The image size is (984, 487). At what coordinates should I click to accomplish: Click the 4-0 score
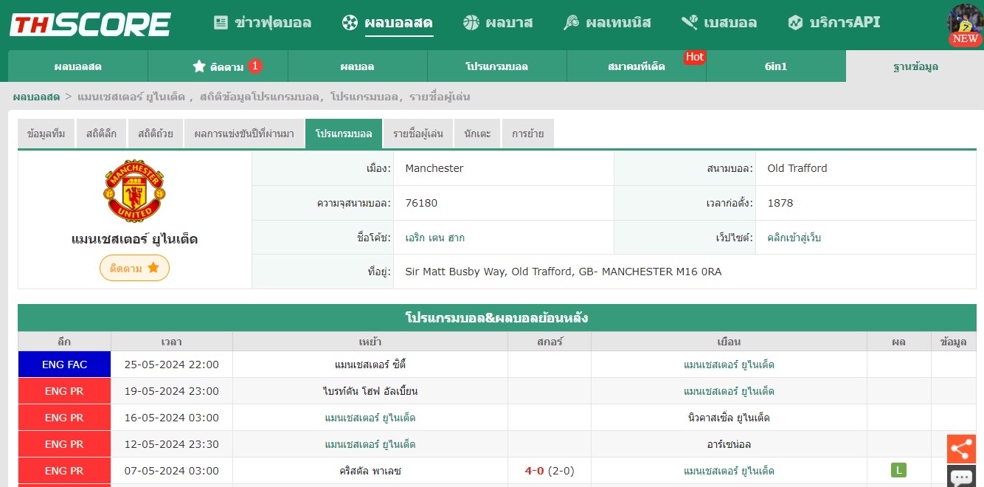pyautogui.click(x=534, y=471)
